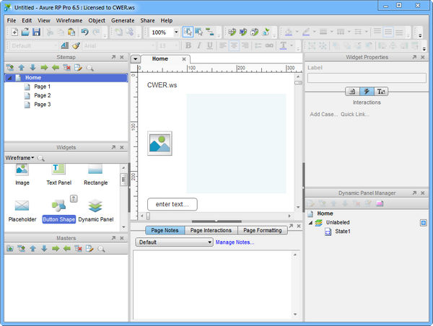Image resolution: width=433 pixels, height=326 pixels.
Task: Click the Manage Notes link
Action: click(x=235, y=242)
